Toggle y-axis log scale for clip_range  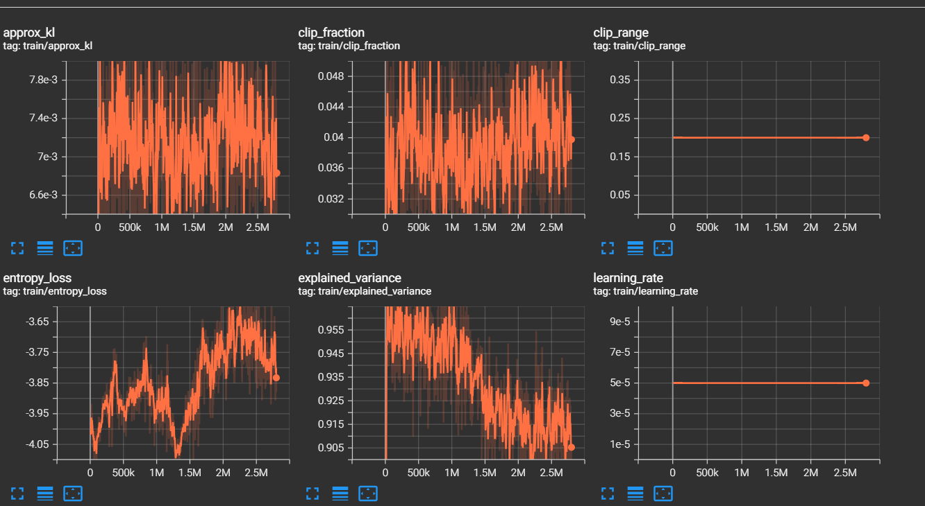tap(635, 247)
